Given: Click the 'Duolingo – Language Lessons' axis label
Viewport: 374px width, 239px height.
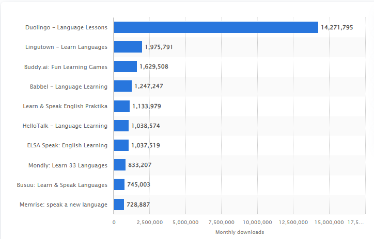Looking at the screenshot, I should coord(66,27).
